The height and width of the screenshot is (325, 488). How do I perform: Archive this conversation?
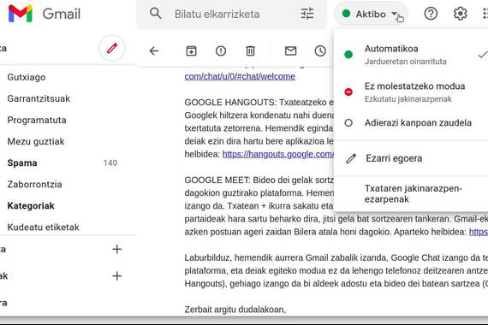tap(191, 50)
